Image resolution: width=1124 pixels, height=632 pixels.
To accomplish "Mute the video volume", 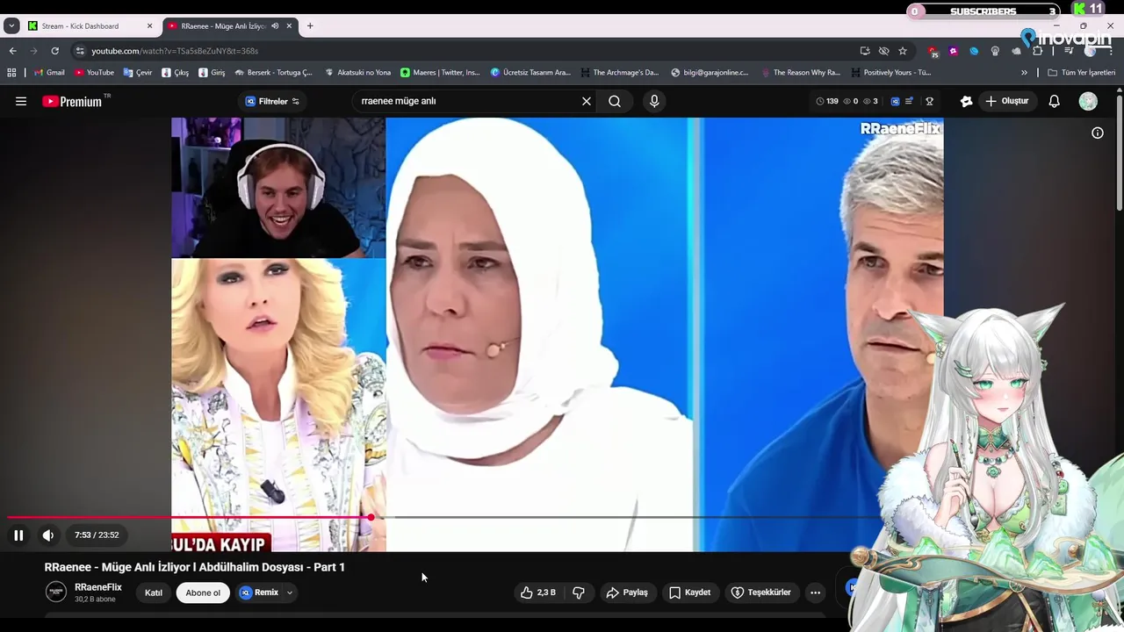I will tap(48, 535).
